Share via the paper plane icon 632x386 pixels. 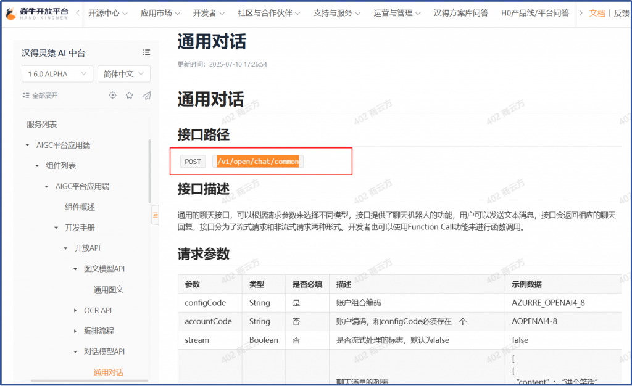tap(146, 95)
